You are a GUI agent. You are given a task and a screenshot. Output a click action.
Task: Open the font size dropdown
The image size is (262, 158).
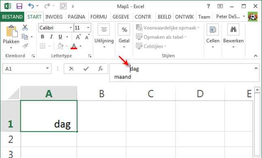pos(88,28)
